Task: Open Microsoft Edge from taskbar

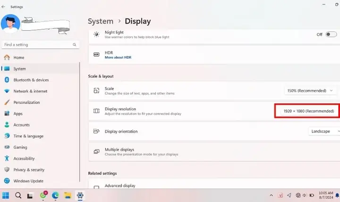Action: click(x=55, y=195)
